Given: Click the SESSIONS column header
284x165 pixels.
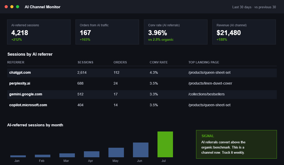Looking at the screenshot, I should (85, 62).
